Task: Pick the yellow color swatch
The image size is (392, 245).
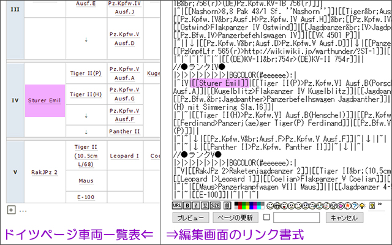Action: 247,207
